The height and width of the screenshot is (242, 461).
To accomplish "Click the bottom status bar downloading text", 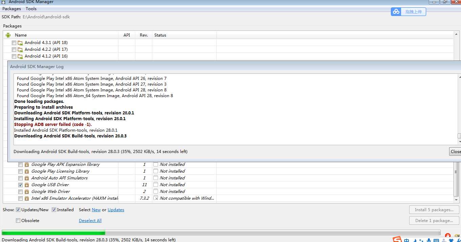I will tap(89, 240).
